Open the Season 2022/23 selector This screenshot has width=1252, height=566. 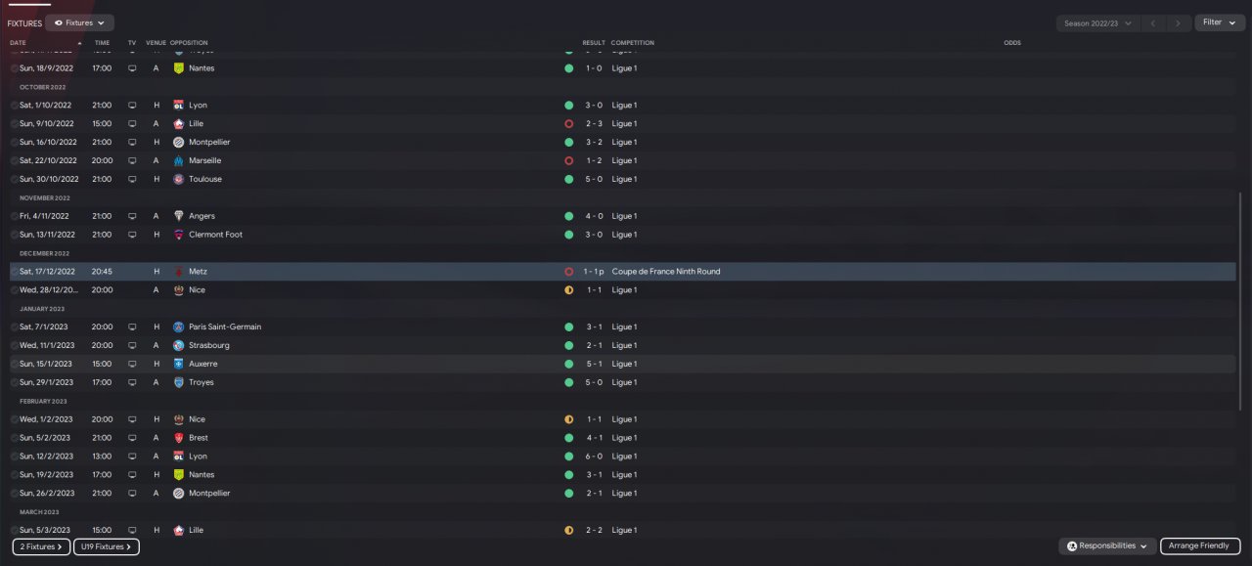coord(1098,22)
